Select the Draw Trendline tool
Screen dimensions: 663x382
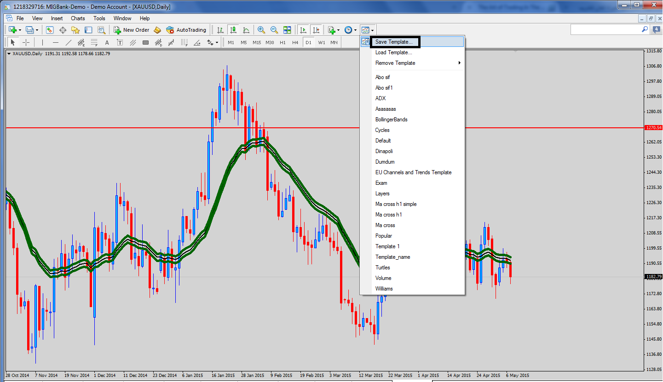(x=69, y=43)
